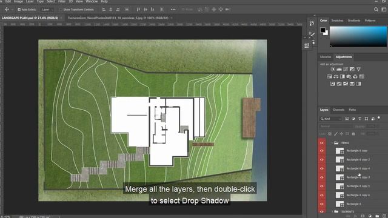The width and height of the screenshot is (388, 218).
Task: Open the Gradients panel tab
Action: click(354, 21)
